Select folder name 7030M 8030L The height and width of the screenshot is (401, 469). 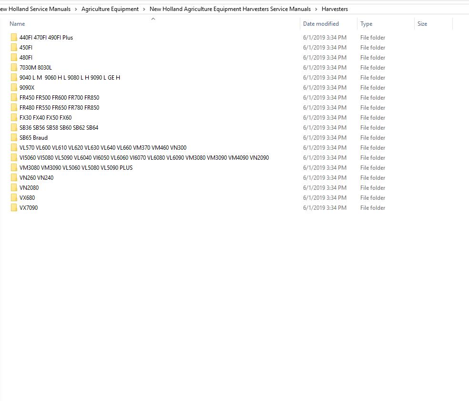pyautogui.click(x=36, y=68)
